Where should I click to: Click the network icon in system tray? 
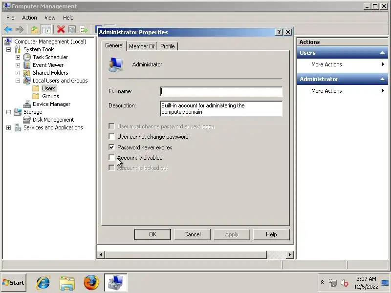pyautogui.click(x=333, y=283)
